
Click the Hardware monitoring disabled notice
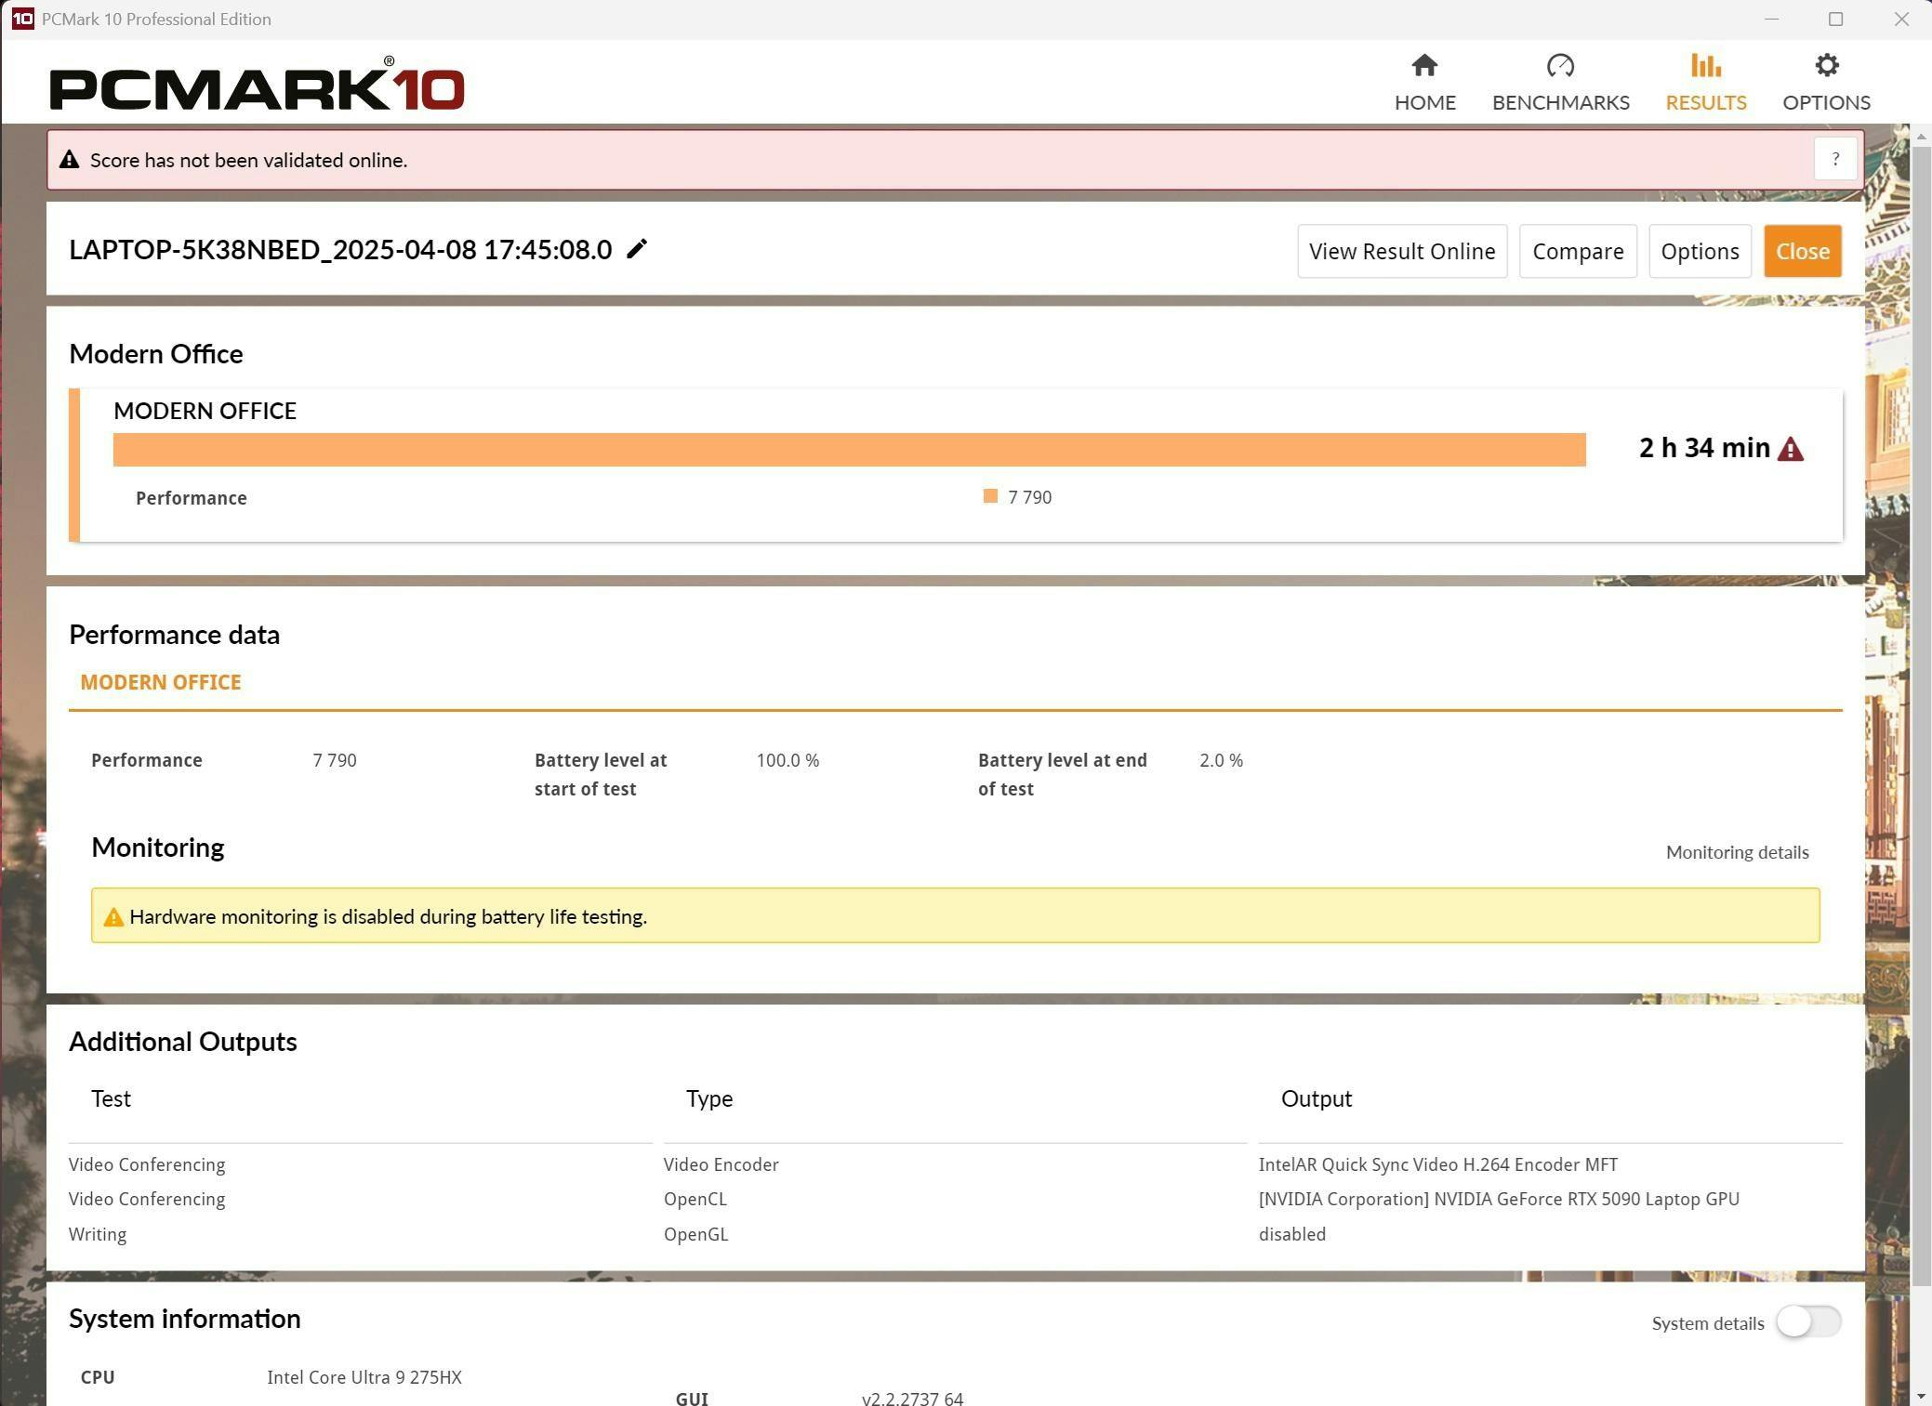(955, 915)
